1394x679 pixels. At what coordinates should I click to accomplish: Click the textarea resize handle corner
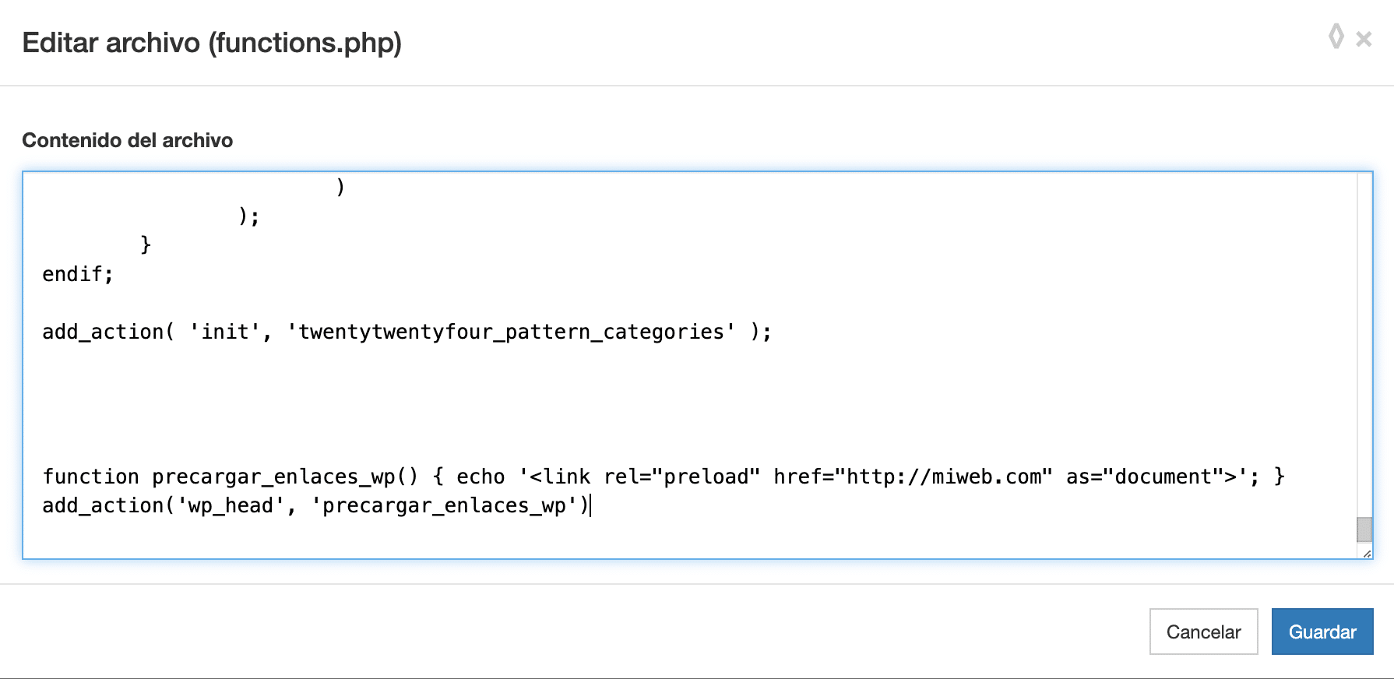(x=1367, y=553)
